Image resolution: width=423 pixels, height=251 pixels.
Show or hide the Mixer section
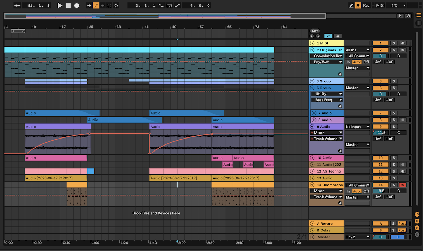point(417,227)
